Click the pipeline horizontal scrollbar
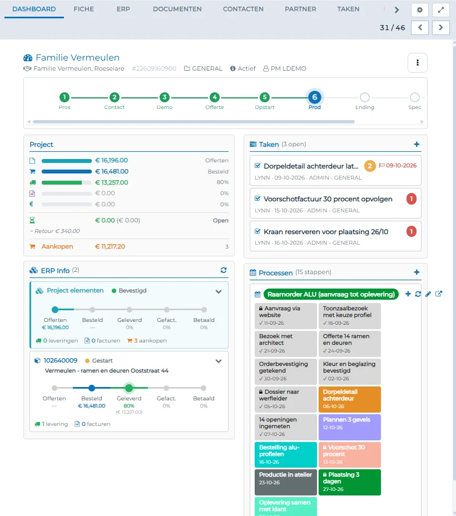Viewport: 456px width, 516px height. [x=194, y=122]
